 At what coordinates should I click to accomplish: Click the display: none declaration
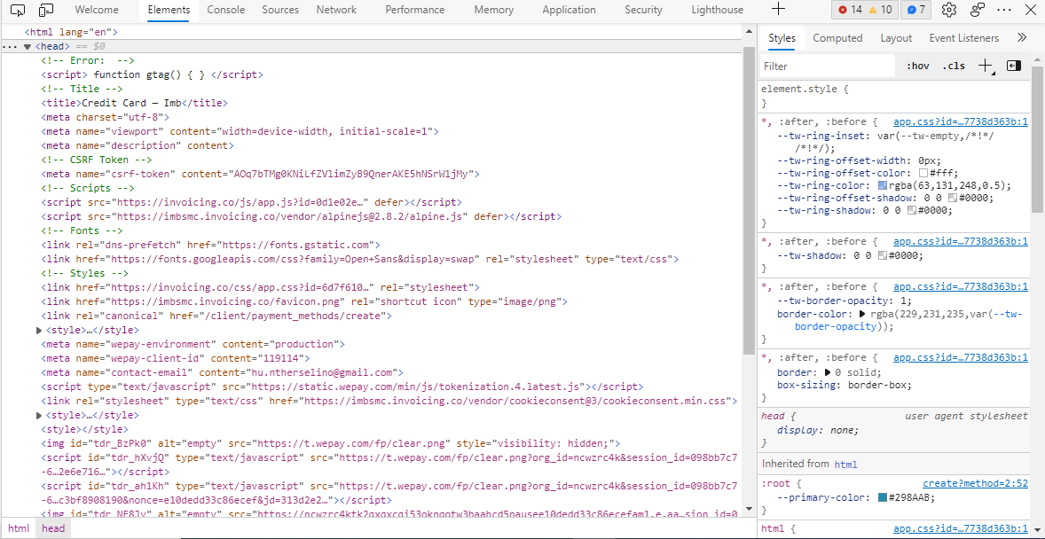click(x=819, y=430)
